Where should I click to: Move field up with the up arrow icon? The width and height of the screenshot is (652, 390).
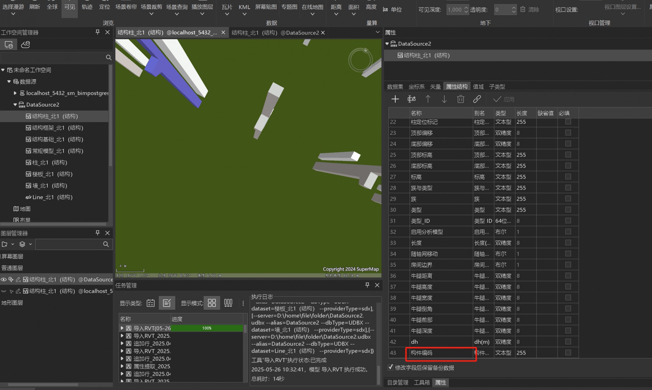[428, 99]
